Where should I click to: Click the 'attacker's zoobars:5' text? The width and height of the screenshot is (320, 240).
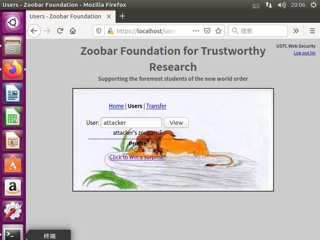pos(138,133)
